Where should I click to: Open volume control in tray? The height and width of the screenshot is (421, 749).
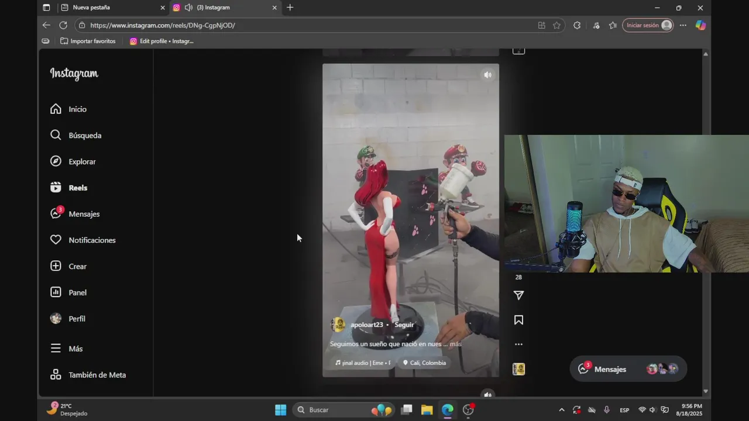click(x=652, y=410)
